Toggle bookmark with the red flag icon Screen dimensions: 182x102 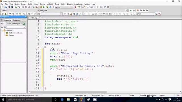138,10
